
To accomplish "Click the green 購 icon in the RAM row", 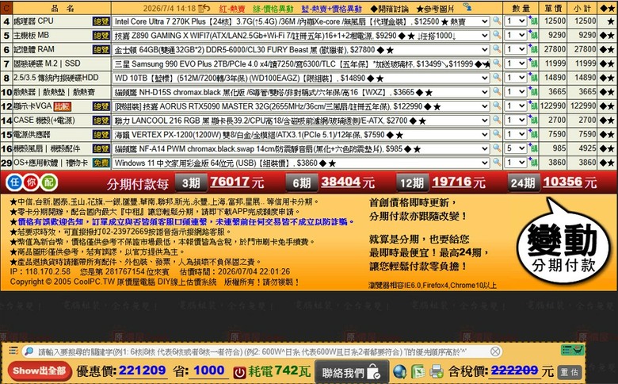I will pos(533,49).
